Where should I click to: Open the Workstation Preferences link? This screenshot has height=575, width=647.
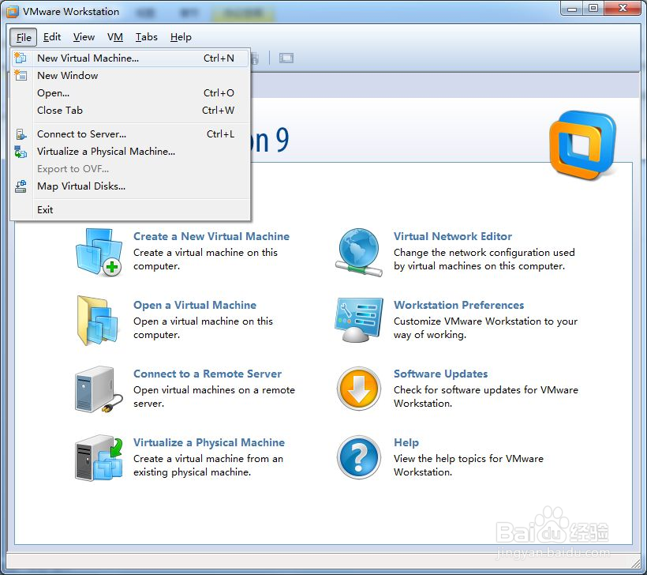[459, 305]
